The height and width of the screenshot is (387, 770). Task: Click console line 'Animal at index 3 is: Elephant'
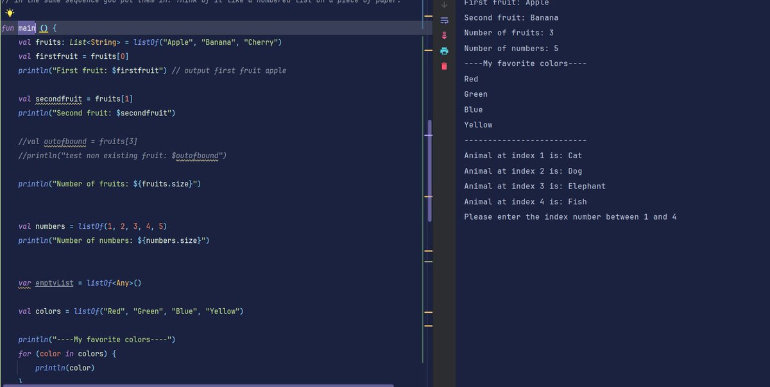point(535,186)
